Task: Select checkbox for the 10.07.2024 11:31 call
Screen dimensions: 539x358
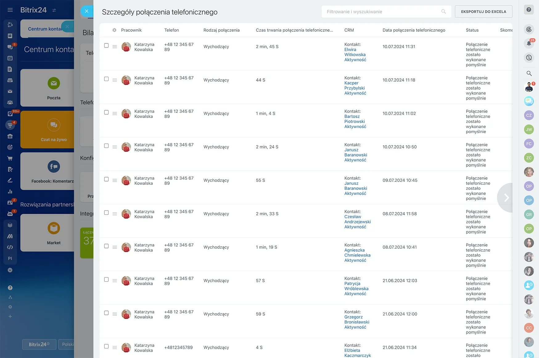Action: (106, 46)
